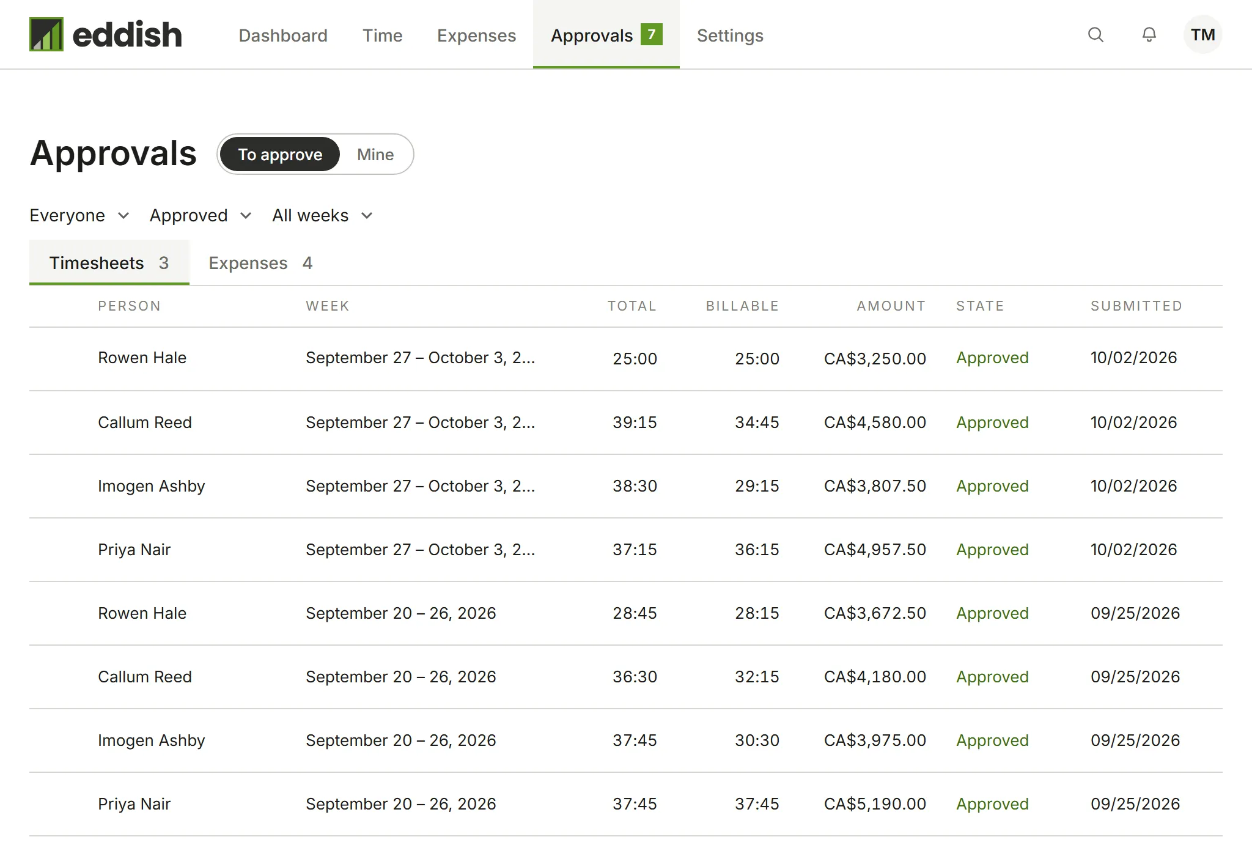Screen dimensions: 1252x856
Task: Open the search magnifier icon
Action: tap(1095, 35)
